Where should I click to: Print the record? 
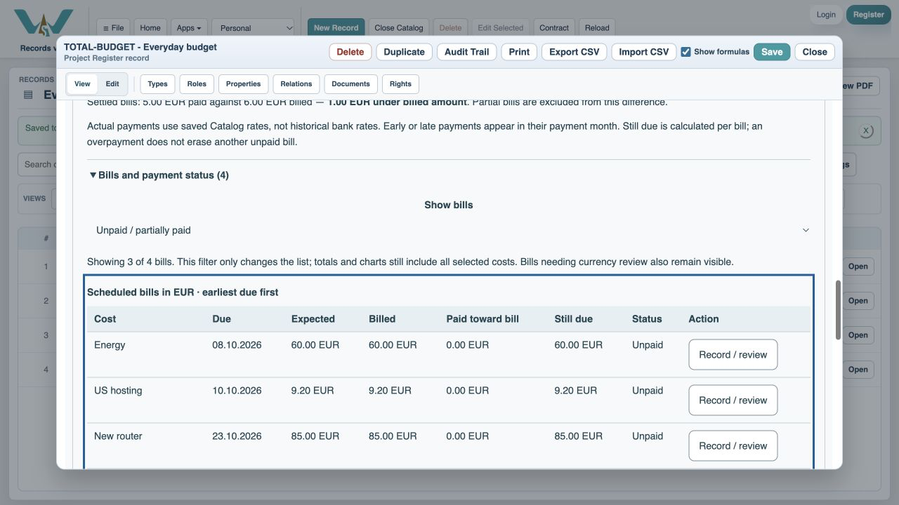pos(519,52)
